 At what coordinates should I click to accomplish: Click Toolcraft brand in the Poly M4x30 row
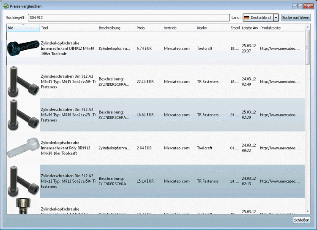click(205, 148)
